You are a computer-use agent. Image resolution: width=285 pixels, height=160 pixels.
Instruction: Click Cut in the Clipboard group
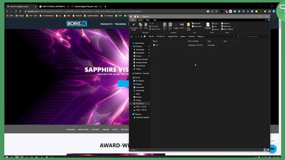151,24
